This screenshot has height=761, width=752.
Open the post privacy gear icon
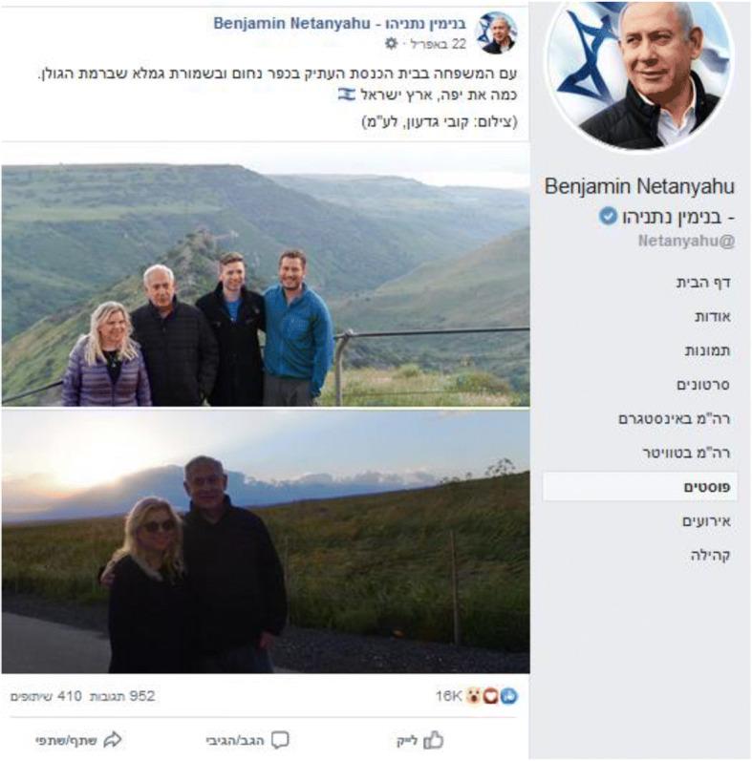coord(391,44)
